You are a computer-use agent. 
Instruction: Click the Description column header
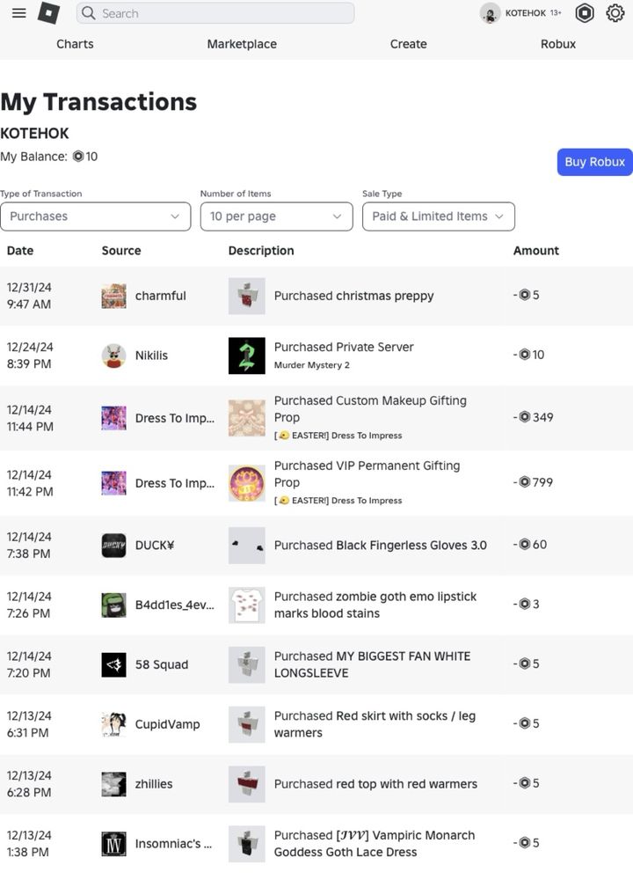(261, 250)
